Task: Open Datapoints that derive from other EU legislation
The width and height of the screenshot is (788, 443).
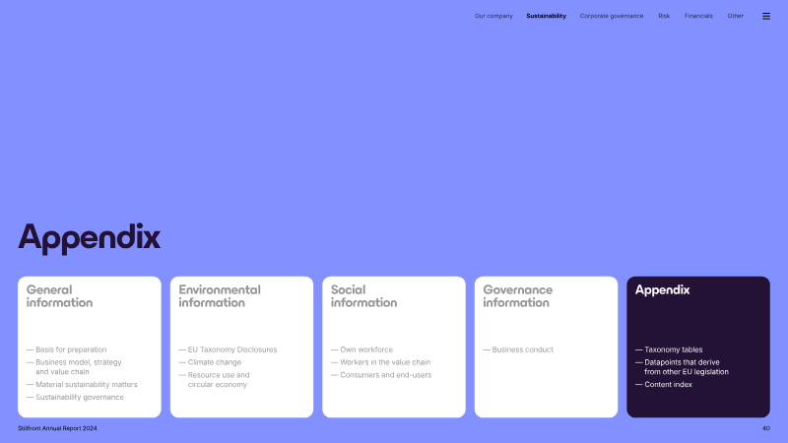Action: tap(687, 367)
